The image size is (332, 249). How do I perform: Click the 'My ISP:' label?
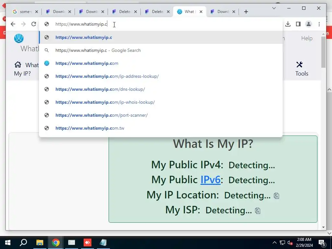point(183,210)
